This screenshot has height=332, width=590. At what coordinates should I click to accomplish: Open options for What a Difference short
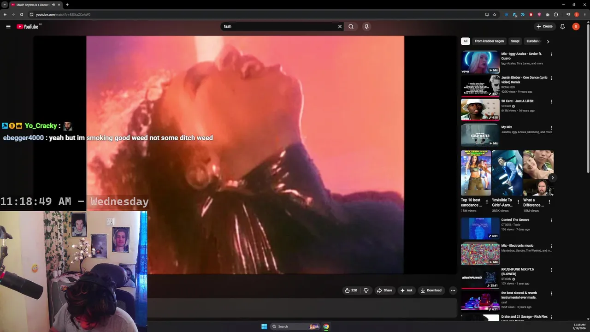[x=549, y=202]
